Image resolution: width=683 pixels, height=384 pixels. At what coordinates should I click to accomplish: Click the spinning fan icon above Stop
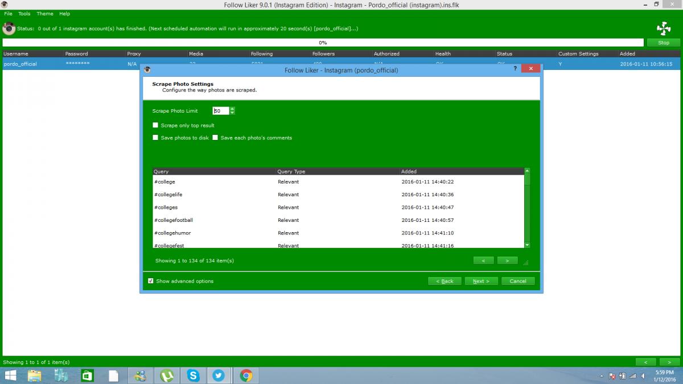pyautogui.click(x=663, y=28)
